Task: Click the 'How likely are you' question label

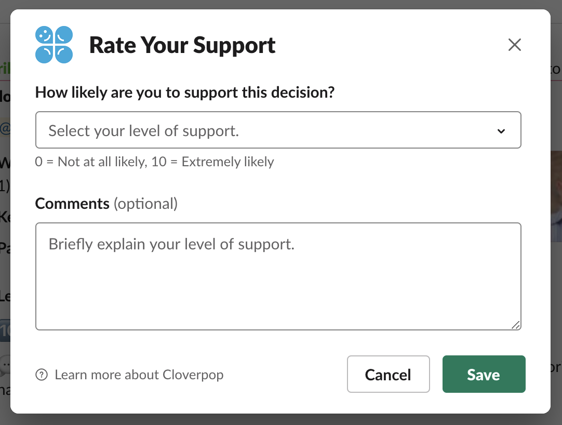Action: 185,92
